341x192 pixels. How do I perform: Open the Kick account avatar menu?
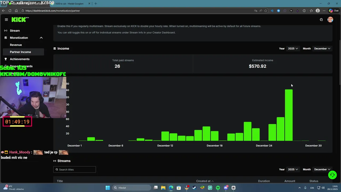[x=330, y=19]
